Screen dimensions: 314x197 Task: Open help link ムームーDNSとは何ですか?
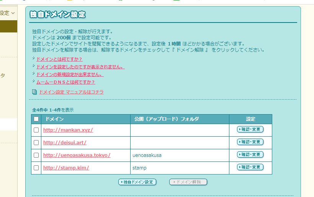pos(66,82)
